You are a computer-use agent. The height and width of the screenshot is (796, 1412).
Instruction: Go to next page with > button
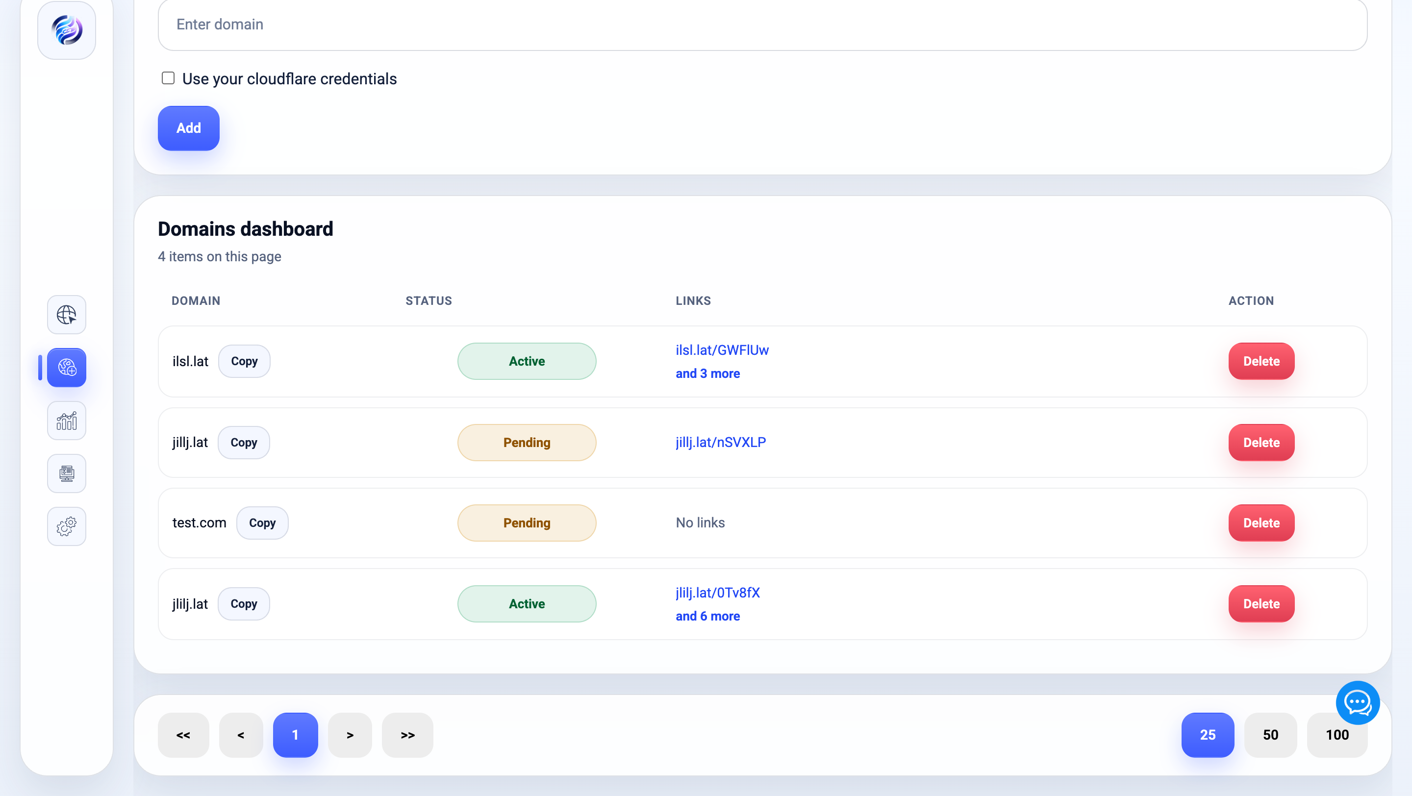(350, 735)
